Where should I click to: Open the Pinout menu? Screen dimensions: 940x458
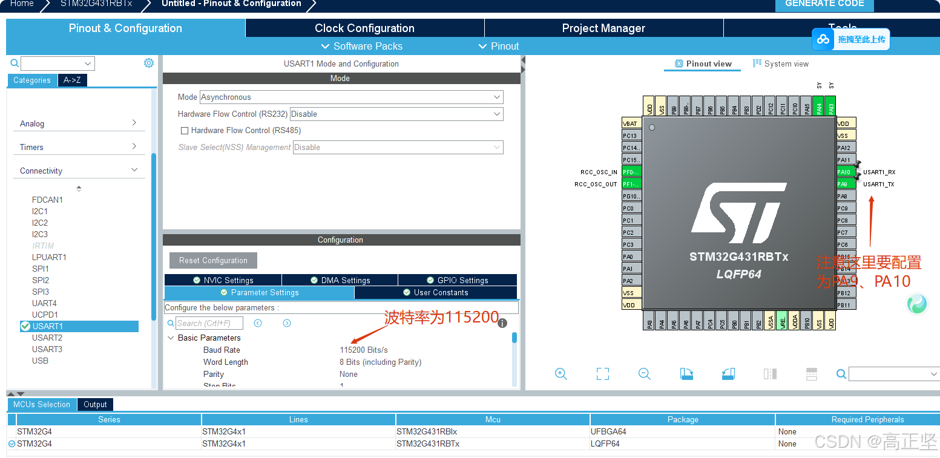click(499, 46)
